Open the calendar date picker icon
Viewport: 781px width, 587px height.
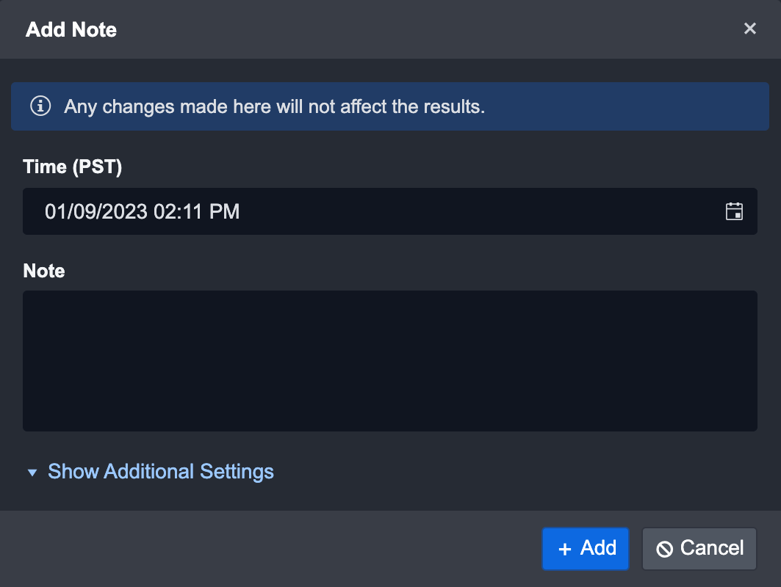pos(734,211)
